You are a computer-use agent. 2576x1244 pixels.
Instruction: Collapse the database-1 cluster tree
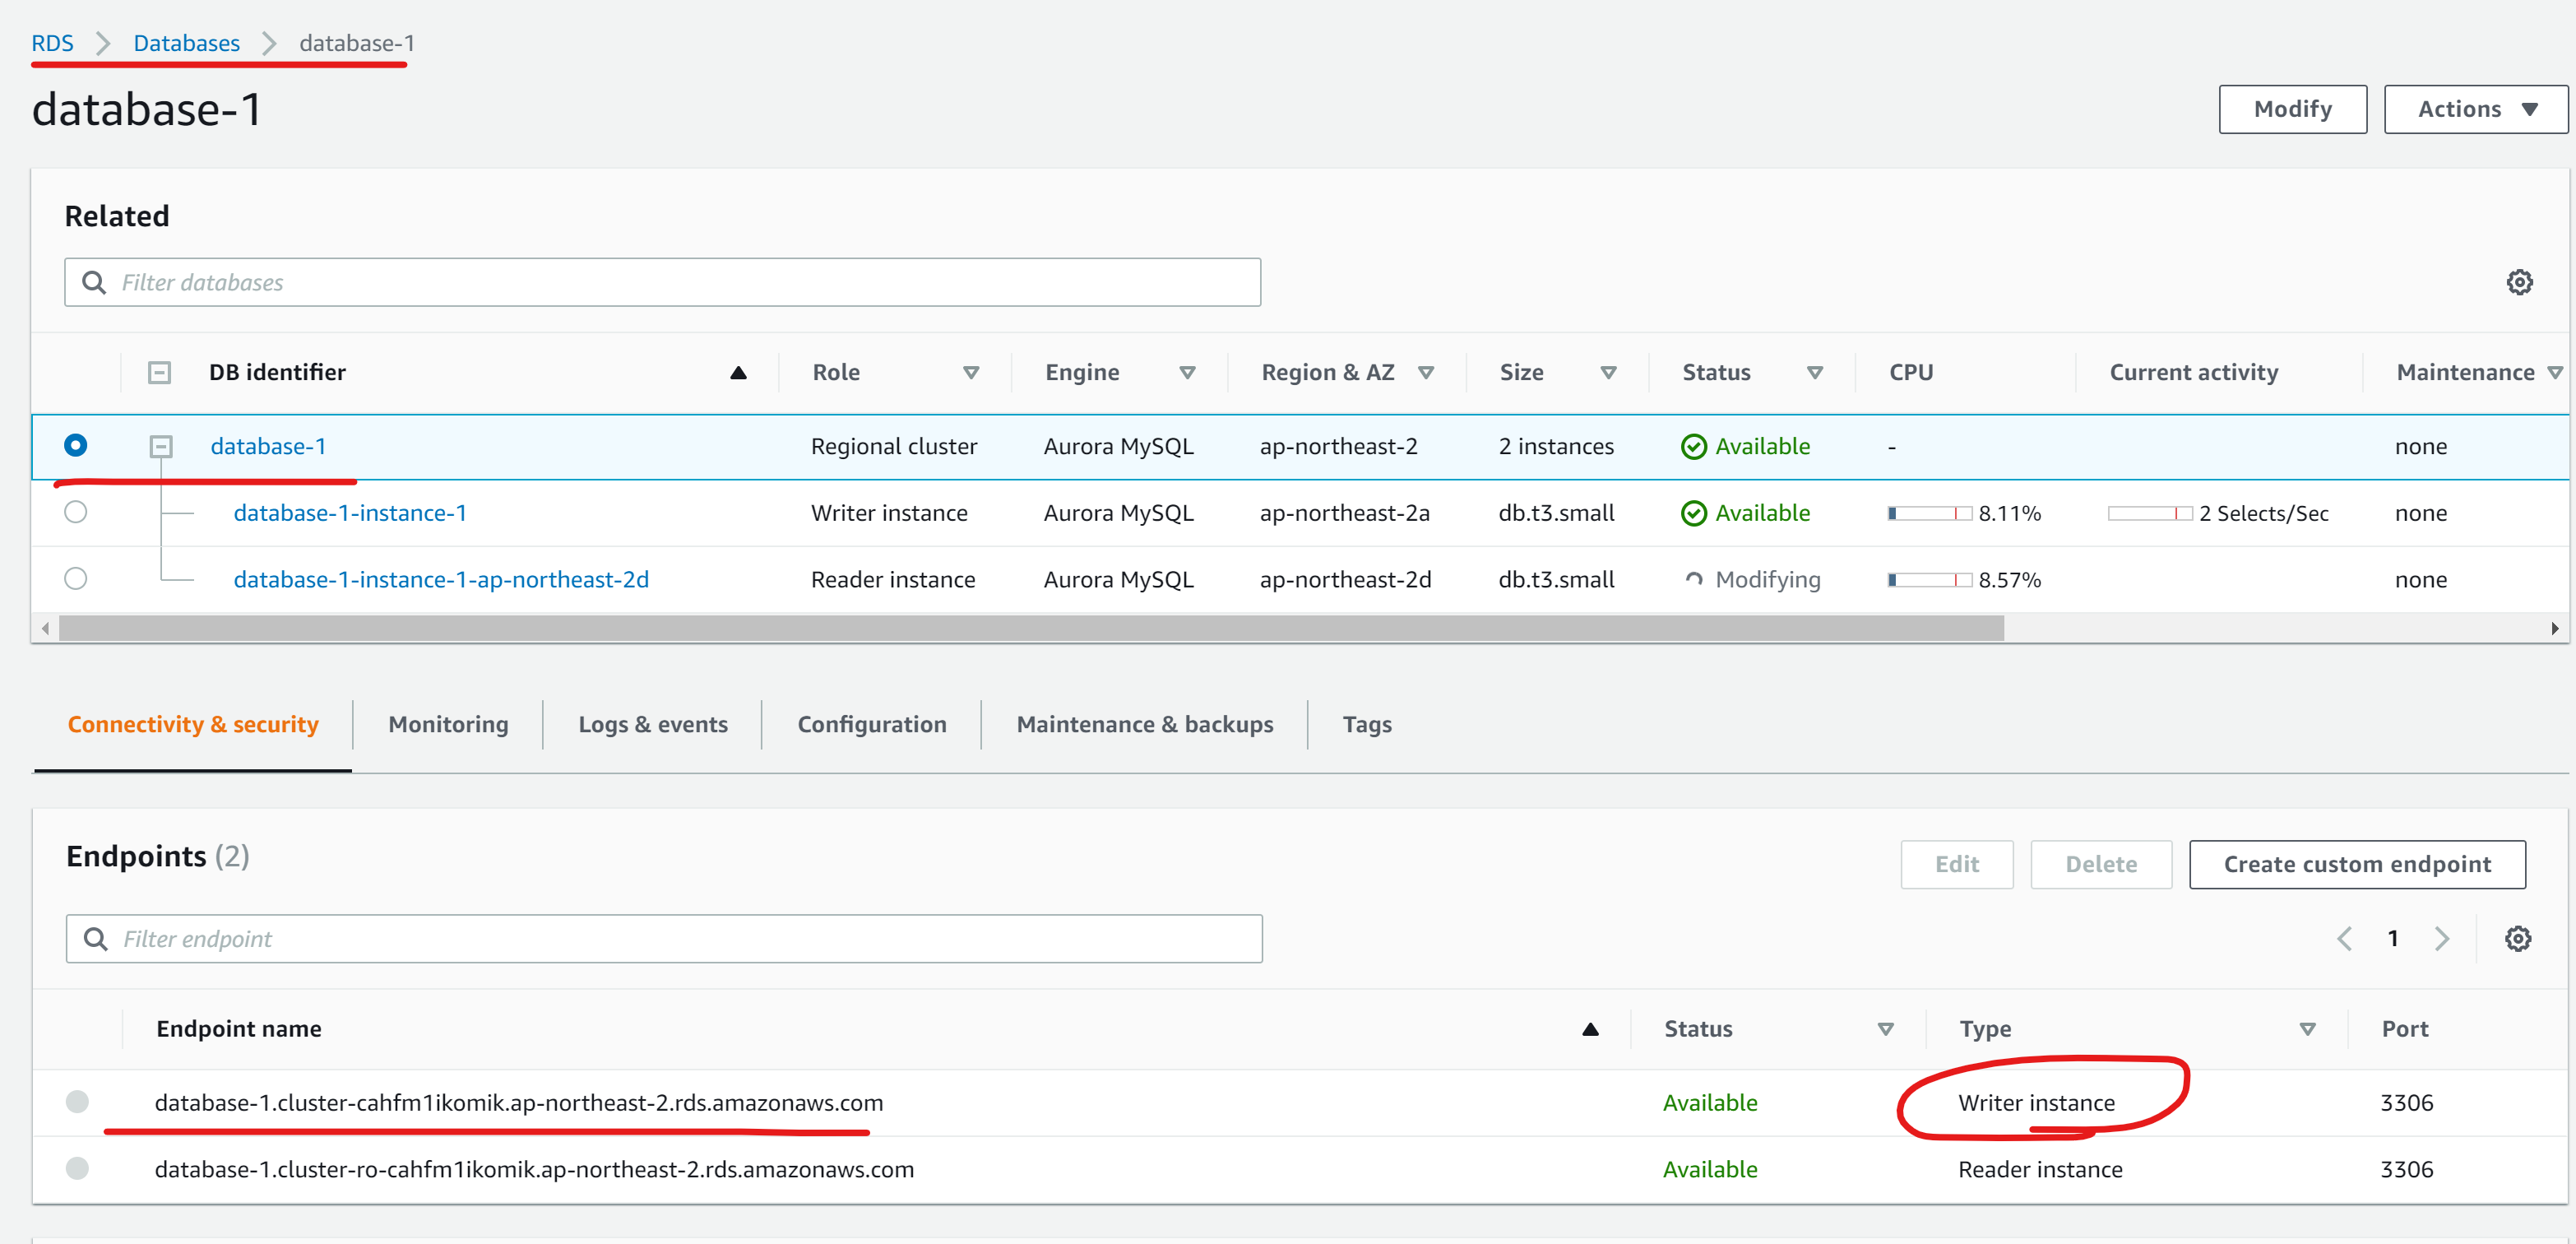pos(160,446)
